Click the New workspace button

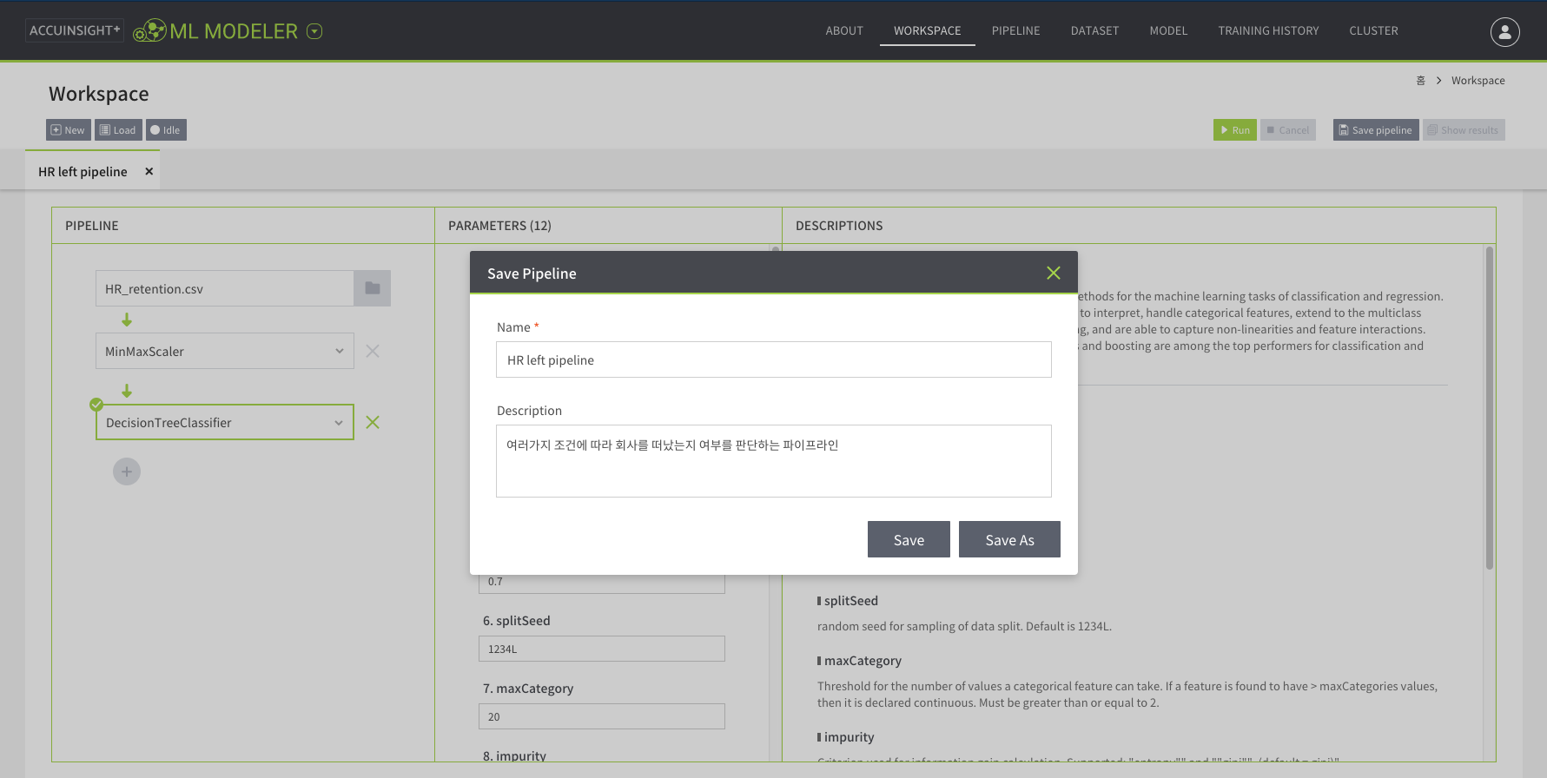[x=69, y=130]
